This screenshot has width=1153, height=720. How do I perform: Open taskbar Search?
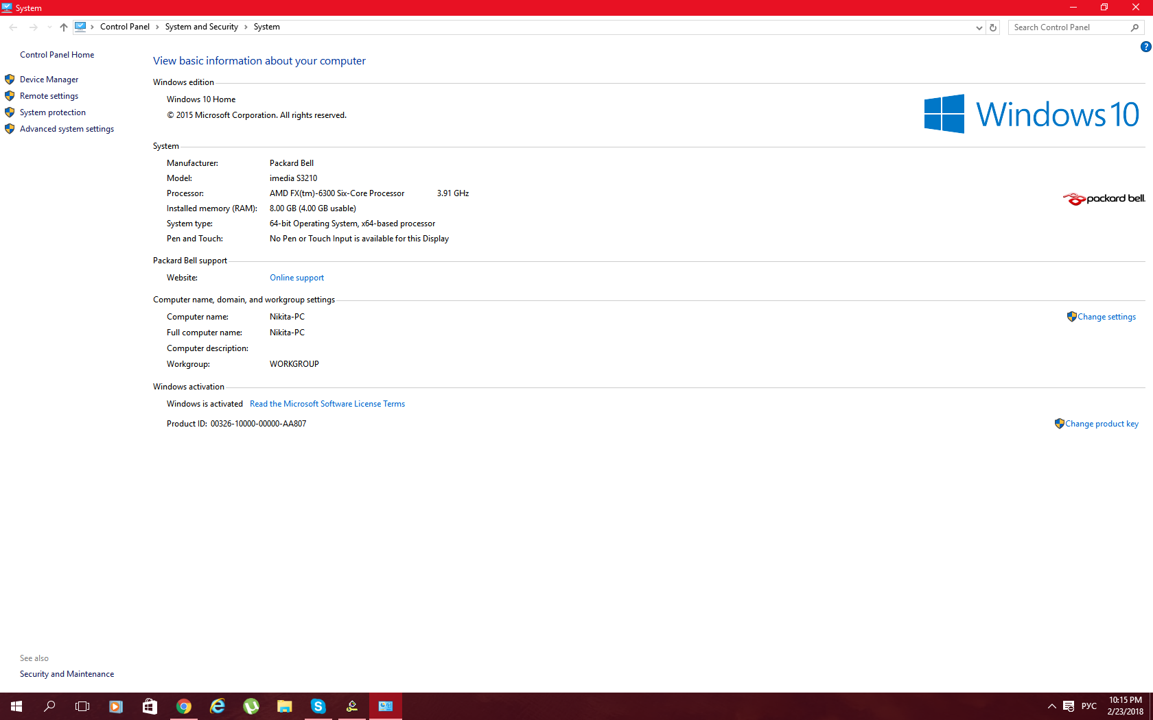49,706
